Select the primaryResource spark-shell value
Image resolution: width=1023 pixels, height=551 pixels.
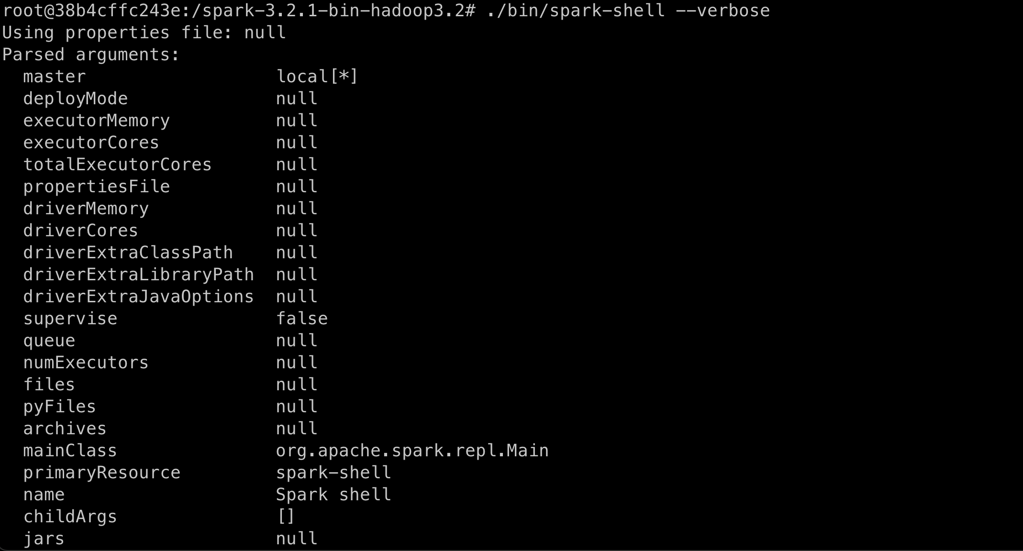pos(334,472)
